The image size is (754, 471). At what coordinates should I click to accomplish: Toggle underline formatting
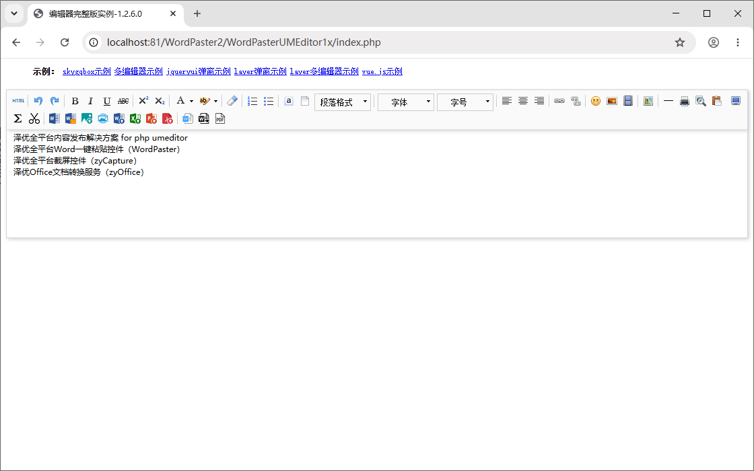[x=107, y=101]
